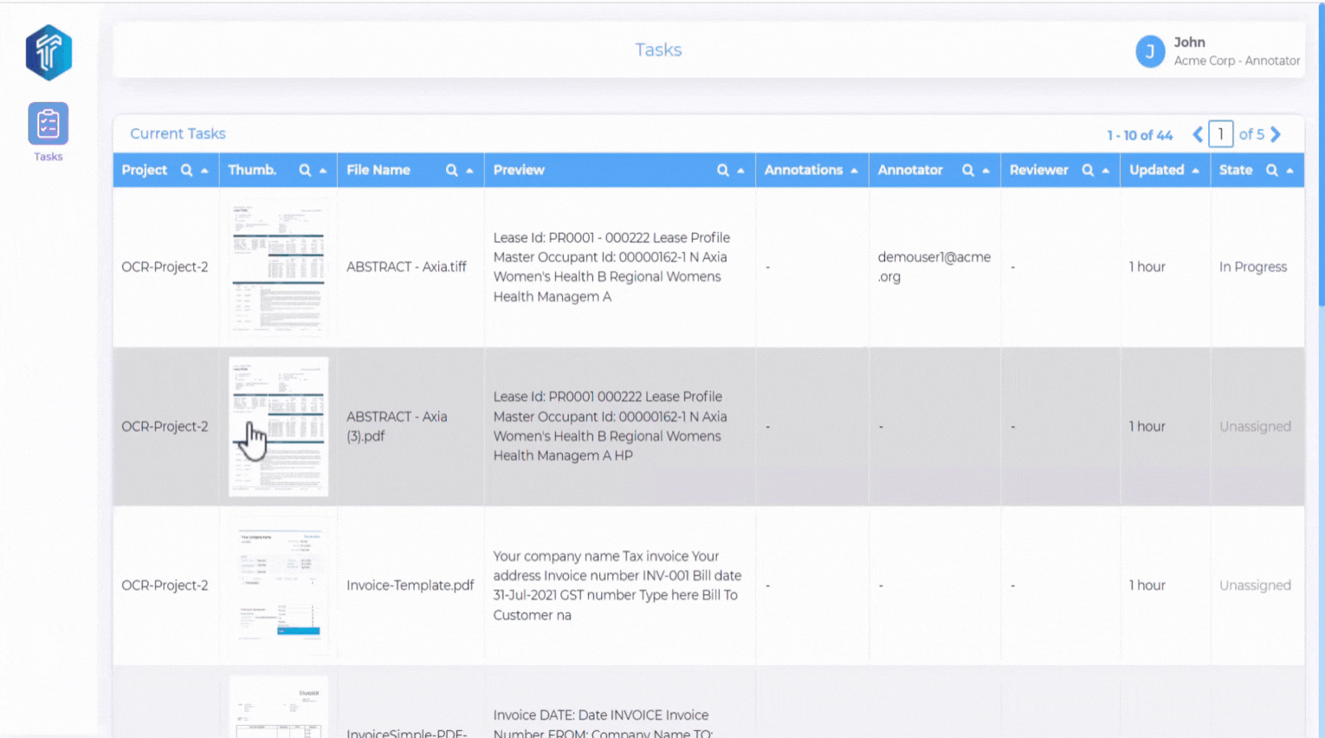
Task: Click annotator demouser1@acme.org
Action: point(934,267)
